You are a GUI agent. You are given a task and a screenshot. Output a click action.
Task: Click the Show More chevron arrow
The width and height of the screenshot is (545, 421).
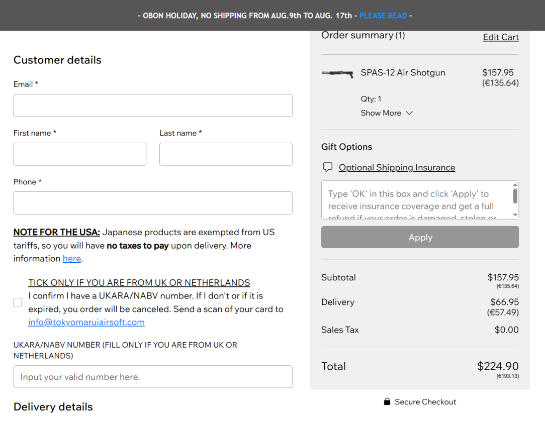point(409,113)
